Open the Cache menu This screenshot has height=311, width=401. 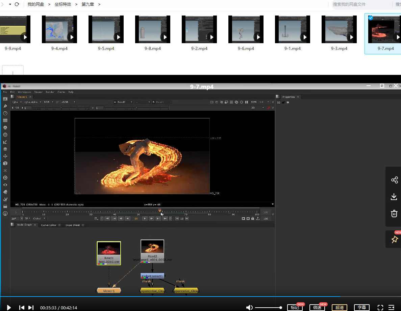click(61, 92)
